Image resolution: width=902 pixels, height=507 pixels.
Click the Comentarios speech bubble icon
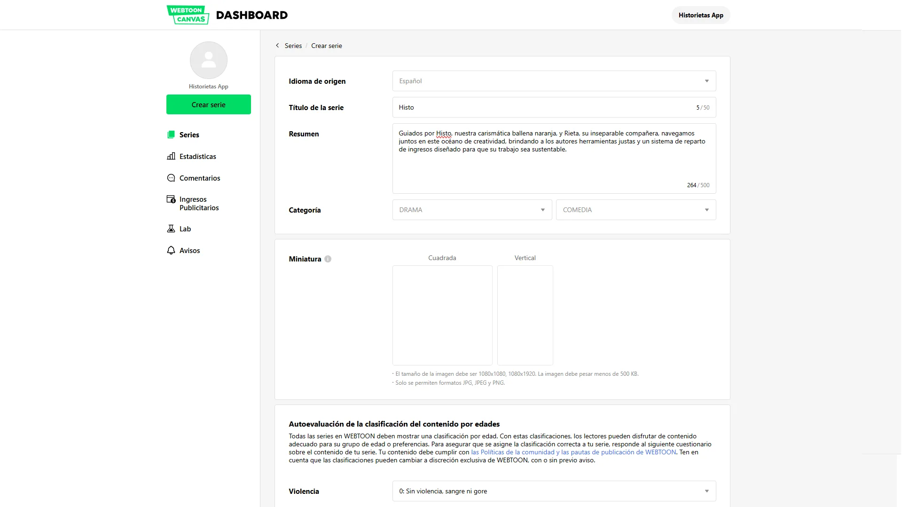[x=171, y=178]
